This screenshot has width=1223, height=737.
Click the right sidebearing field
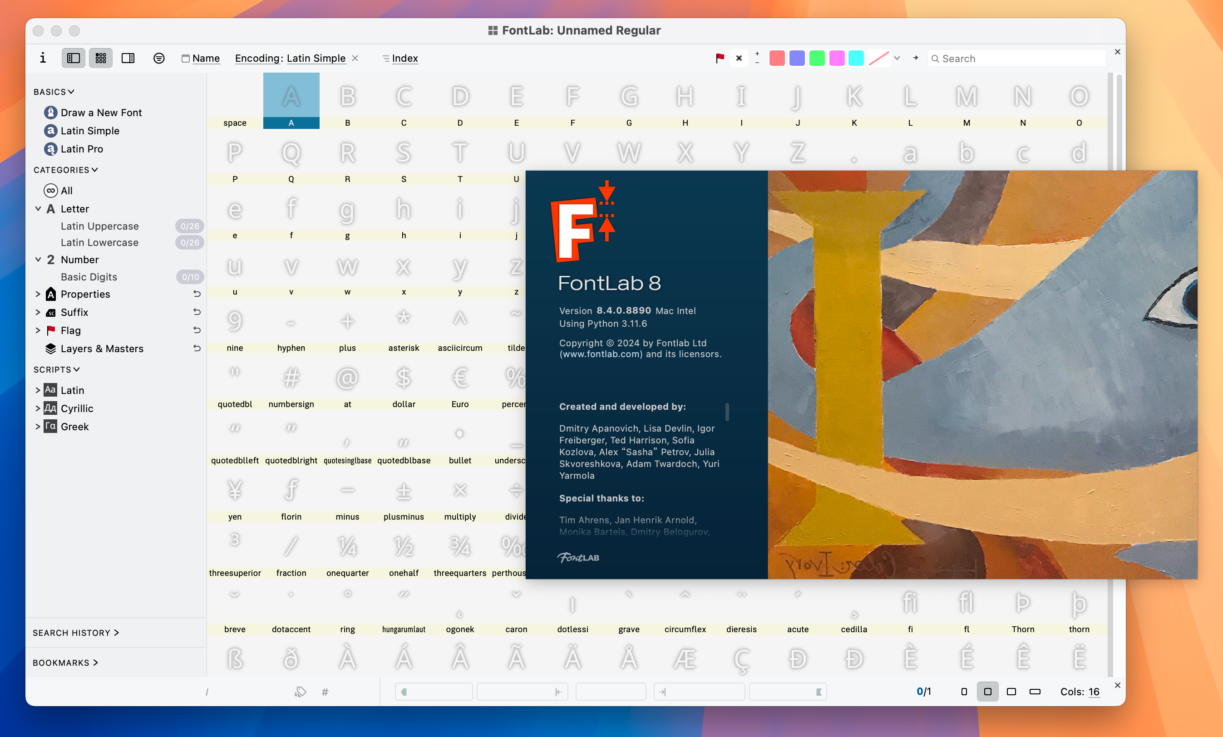(x=699, y=692)
